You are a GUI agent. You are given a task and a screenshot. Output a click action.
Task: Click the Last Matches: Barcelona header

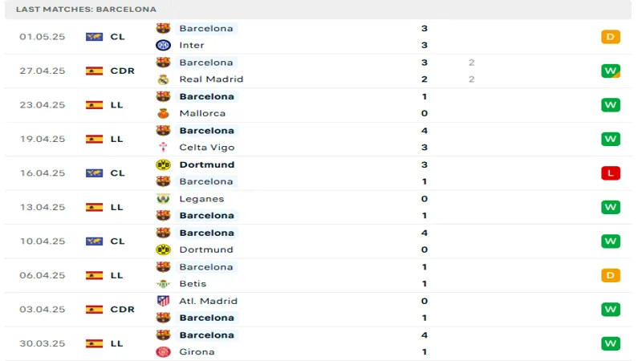point(86,9)
